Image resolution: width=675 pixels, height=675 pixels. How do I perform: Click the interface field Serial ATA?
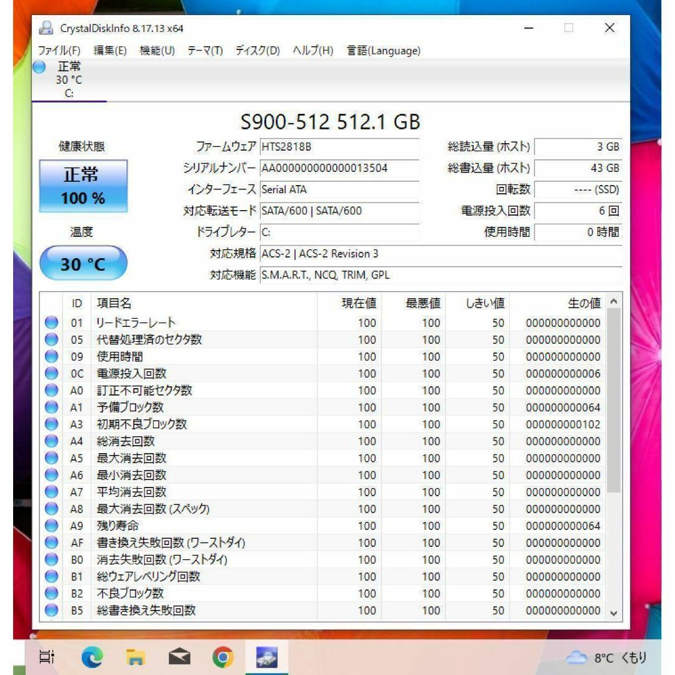click(x=339, y=189)
